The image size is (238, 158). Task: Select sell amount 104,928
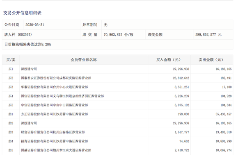click(x=226, y=96)
